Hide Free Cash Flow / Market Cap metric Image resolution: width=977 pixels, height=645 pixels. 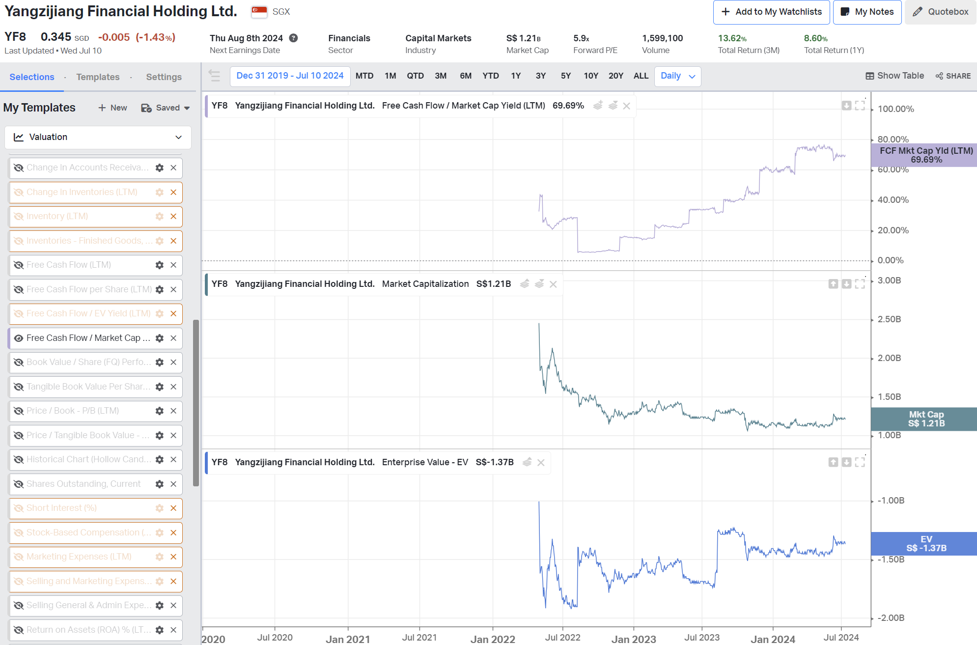19,338
